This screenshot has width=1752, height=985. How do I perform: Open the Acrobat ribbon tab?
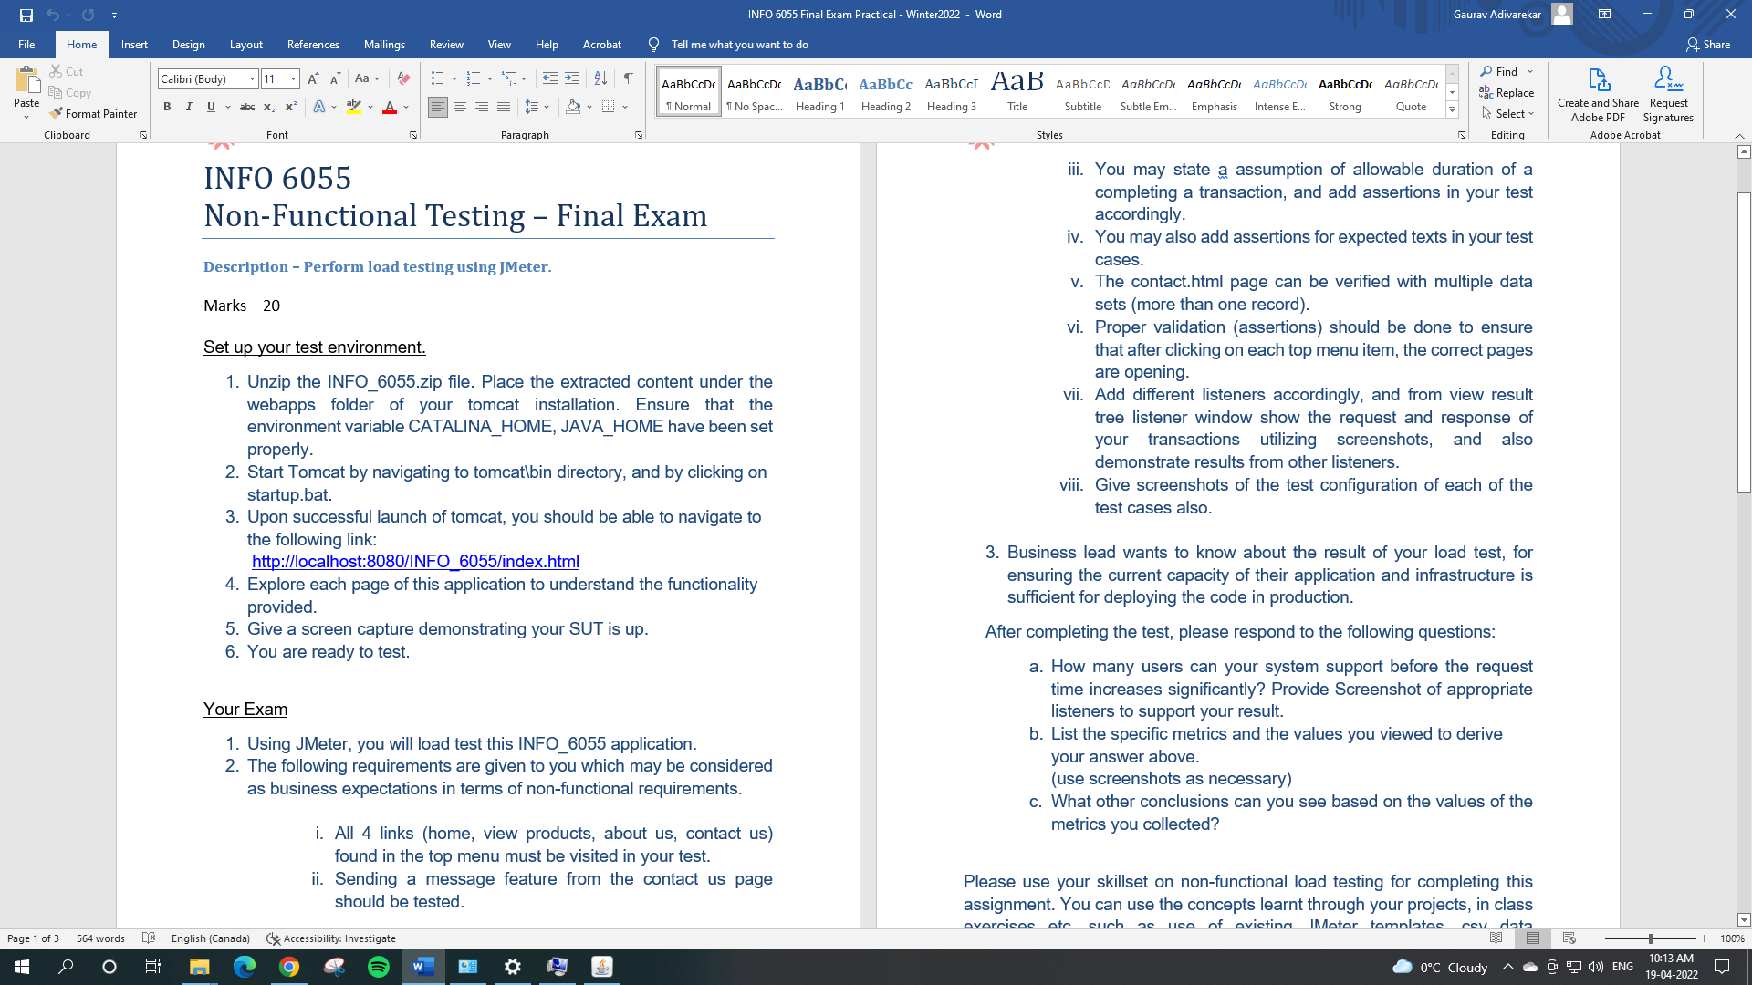pyautogui.click(x=602, y=44)
